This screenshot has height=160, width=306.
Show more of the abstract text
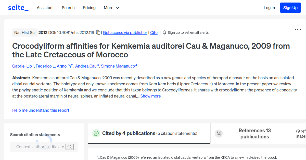pyautogui.click(x=150, y=96)
